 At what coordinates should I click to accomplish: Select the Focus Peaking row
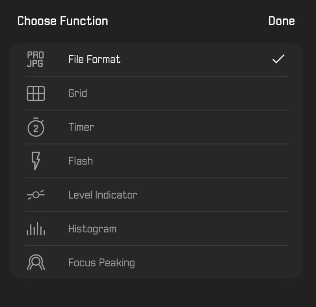[158, 262]
